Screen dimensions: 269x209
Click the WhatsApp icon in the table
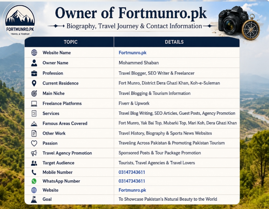[x=34, y=181]
